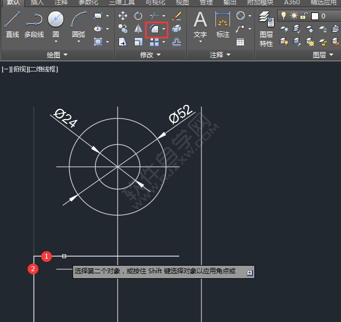Click the Move tool icon
This screenshot has height=322, width=341.
123,16
